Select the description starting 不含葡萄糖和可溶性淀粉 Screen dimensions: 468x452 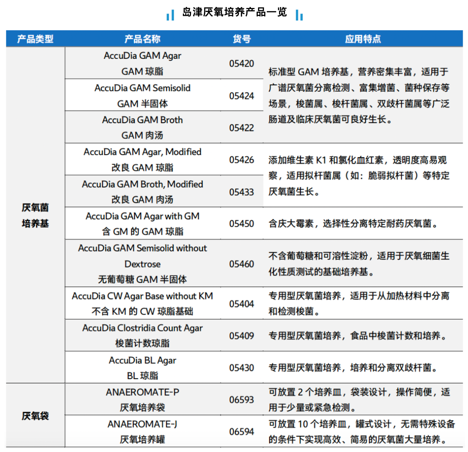pos(359,264)
